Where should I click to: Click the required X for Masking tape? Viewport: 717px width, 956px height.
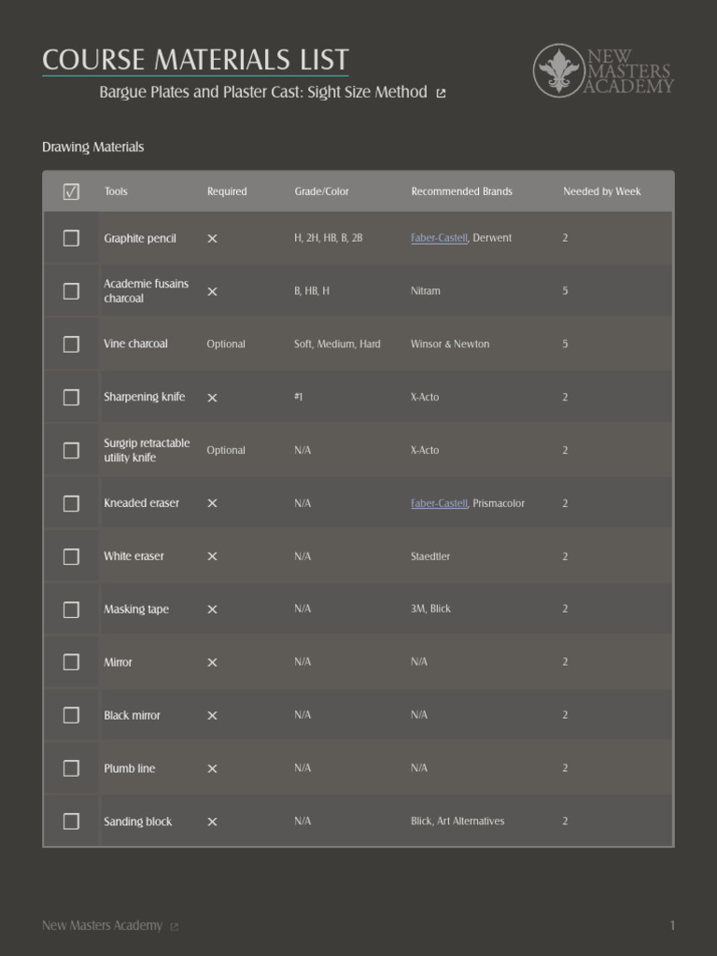212,610
